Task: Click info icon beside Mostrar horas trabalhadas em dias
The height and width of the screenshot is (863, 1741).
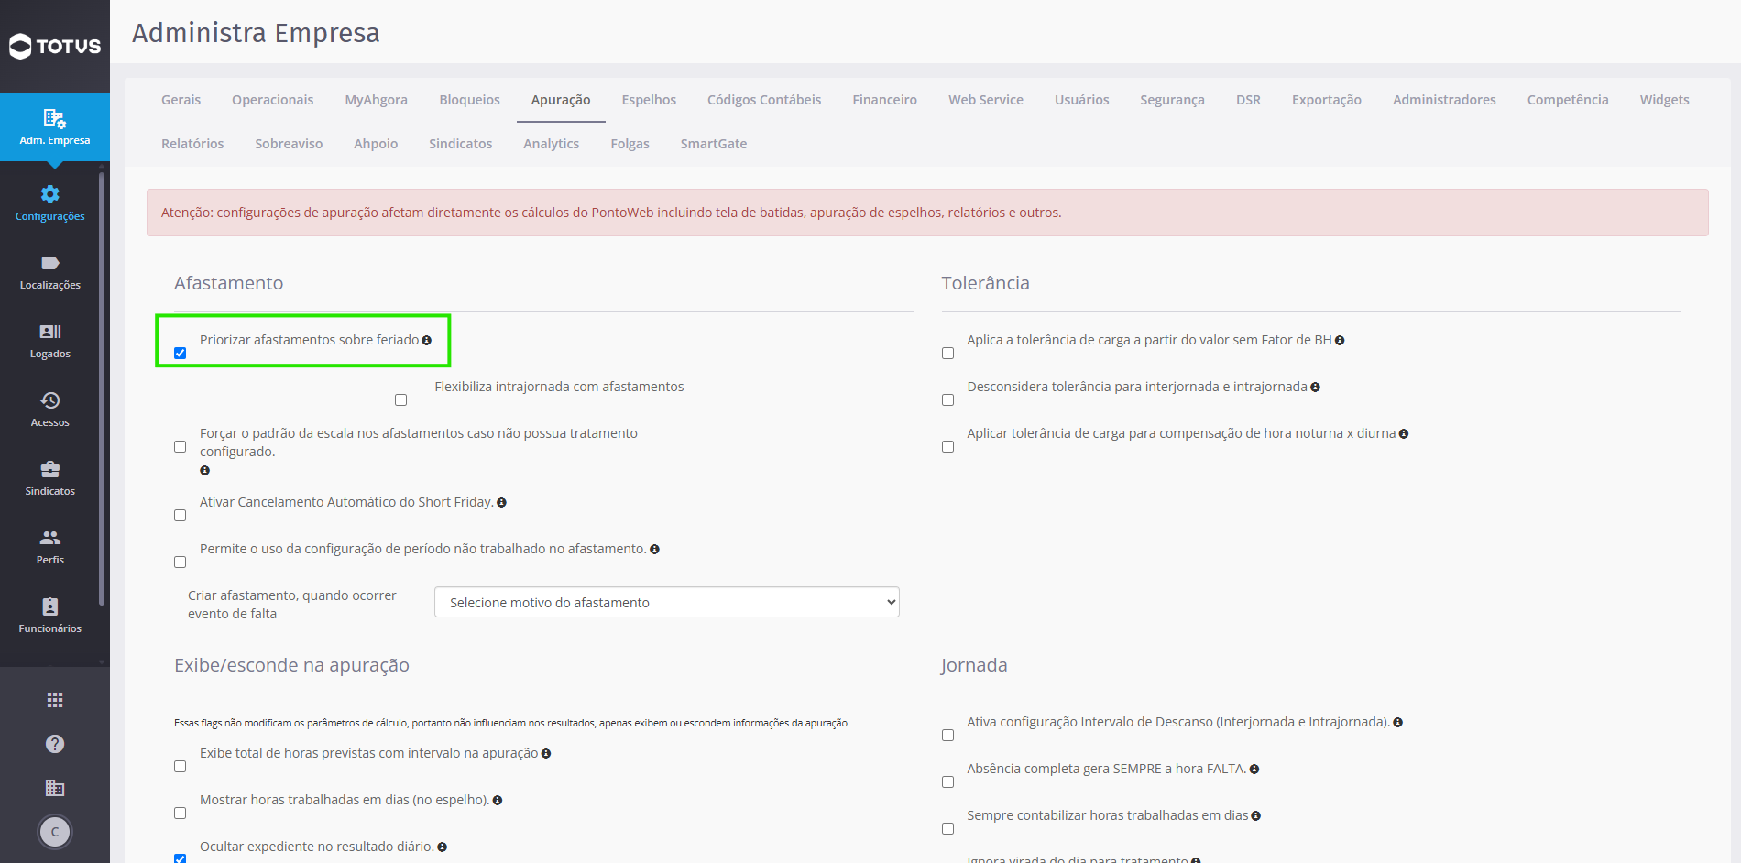Action: click(x=498, y=801)
